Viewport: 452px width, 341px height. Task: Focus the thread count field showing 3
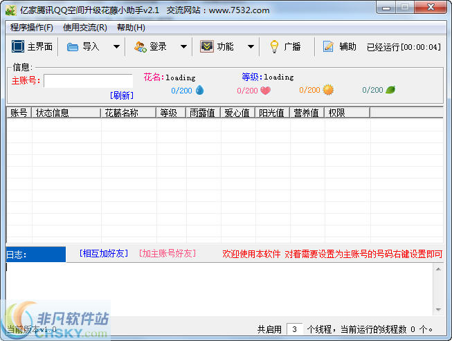pos(295,329)
